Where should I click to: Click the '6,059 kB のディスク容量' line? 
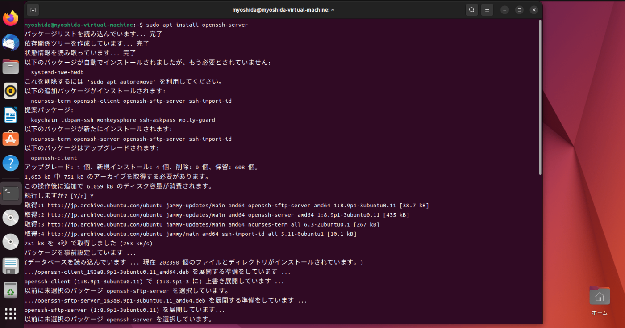tap(119, 186)
